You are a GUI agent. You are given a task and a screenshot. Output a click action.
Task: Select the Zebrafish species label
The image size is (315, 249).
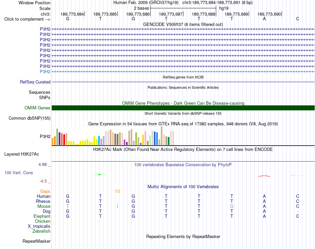tap(41, 231)
